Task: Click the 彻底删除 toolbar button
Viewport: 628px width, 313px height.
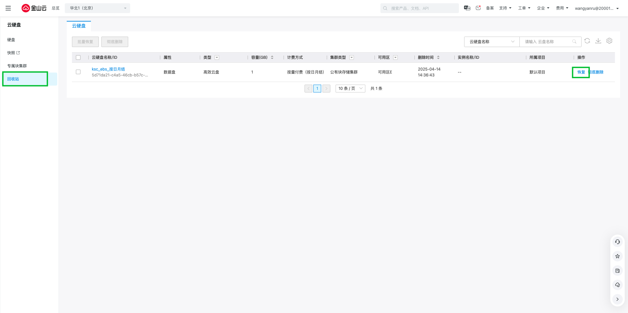Action: coord(115,42)
